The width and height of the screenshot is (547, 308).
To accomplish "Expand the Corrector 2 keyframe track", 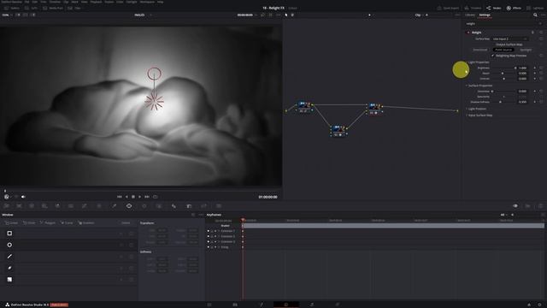I will 219,236.
